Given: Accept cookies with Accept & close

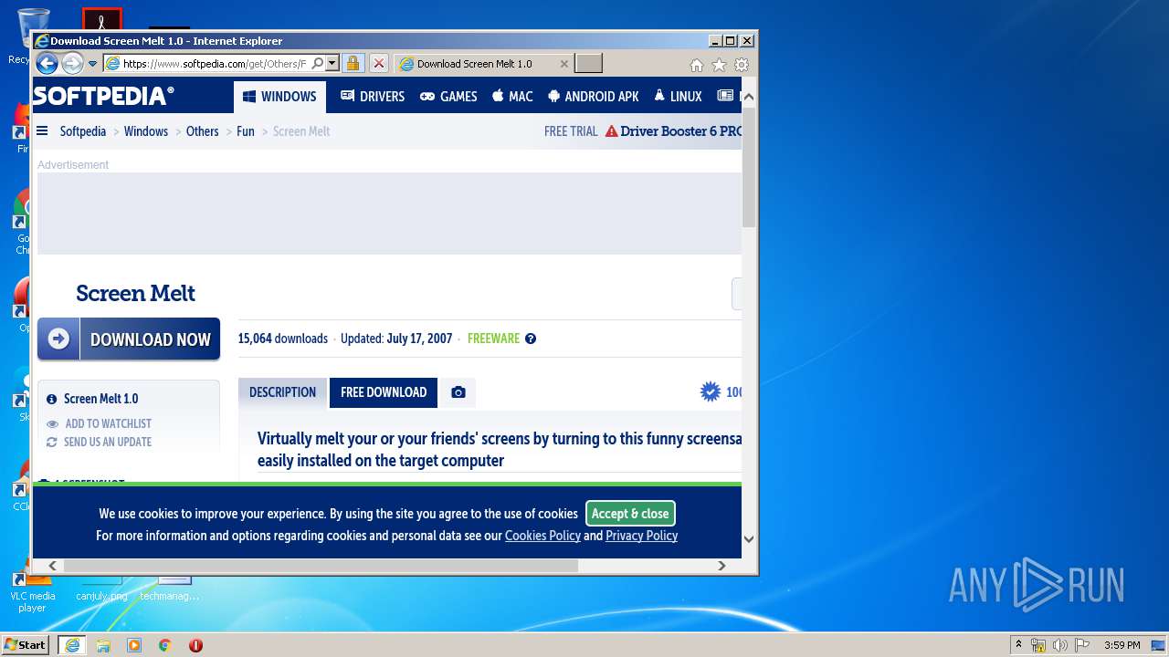Looking at the screenshot, I should point(630,514).
